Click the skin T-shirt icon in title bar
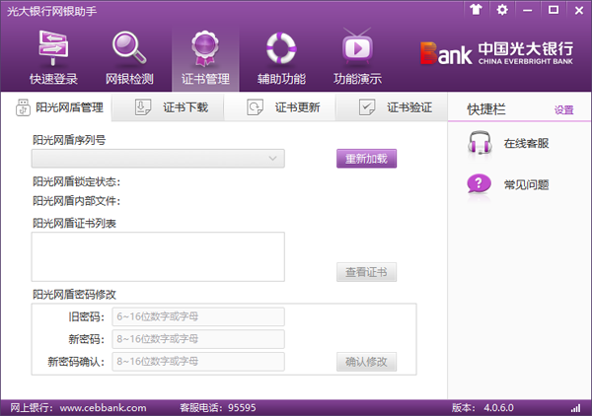Screen dimensions: 592x416 (x=477, y=10)
